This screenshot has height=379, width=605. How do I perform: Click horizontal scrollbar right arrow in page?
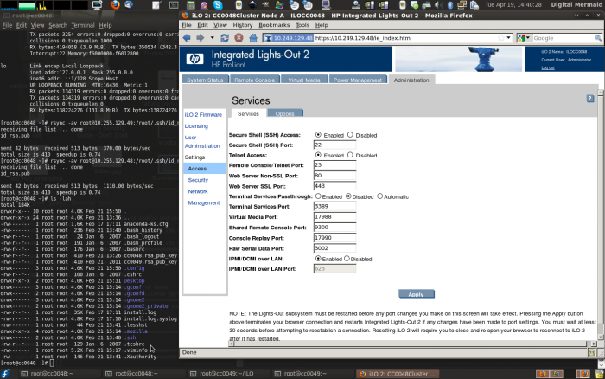coord(594,344)
